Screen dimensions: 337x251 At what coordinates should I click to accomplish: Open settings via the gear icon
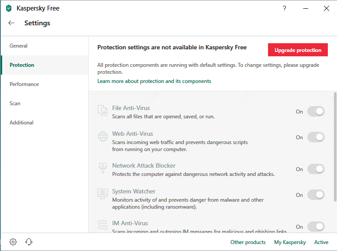coord(13,242)
